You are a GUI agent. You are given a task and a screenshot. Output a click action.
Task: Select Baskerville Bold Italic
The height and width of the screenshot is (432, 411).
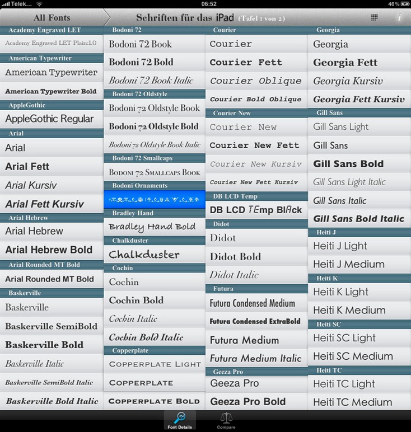click(x=52, y=401)
